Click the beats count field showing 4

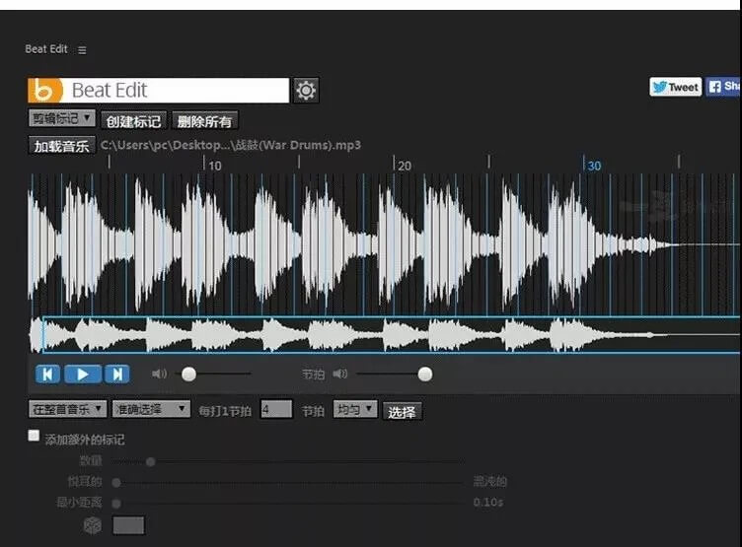[276, 409]
